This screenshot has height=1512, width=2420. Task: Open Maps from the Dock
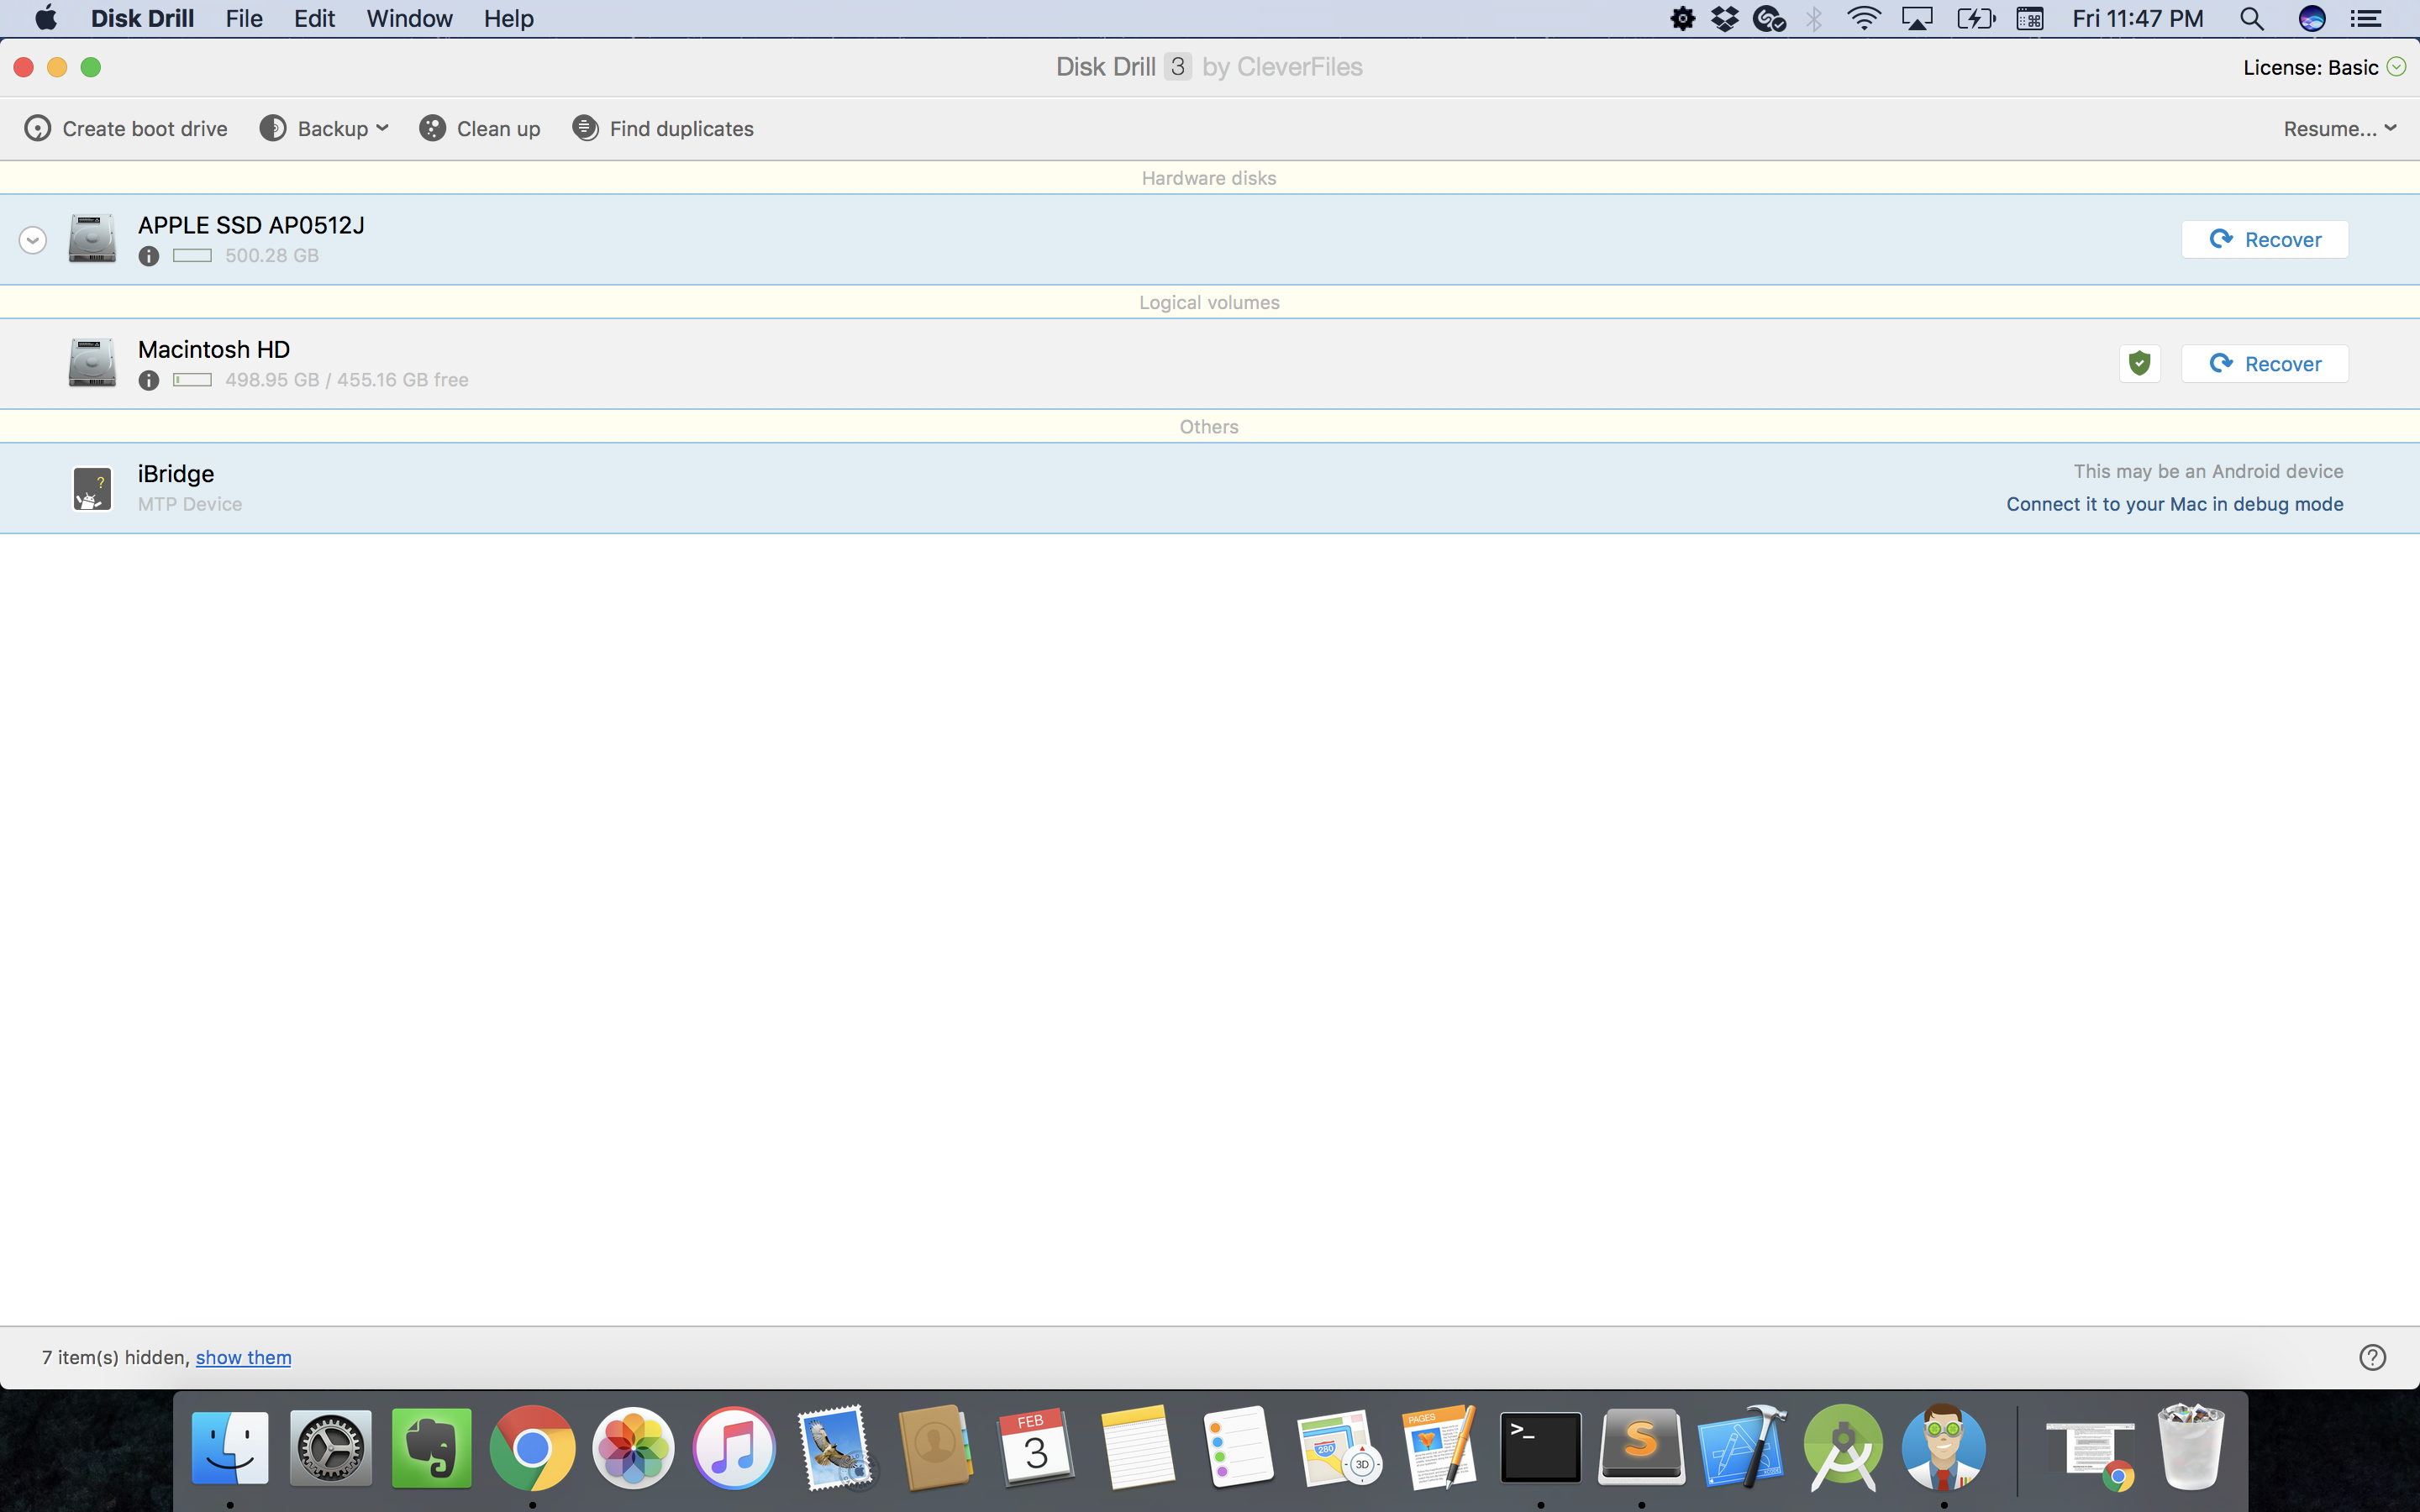pos(1339,1447)
